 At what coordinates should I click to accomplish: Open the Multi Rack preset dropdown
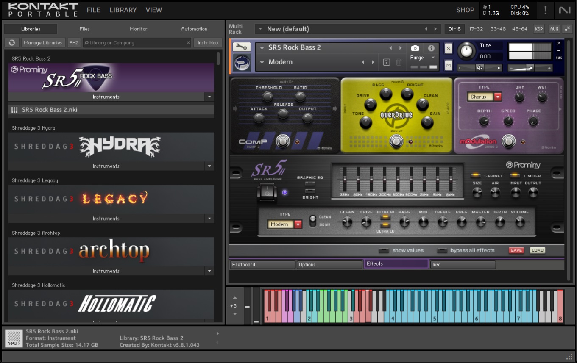pos(260,29)
